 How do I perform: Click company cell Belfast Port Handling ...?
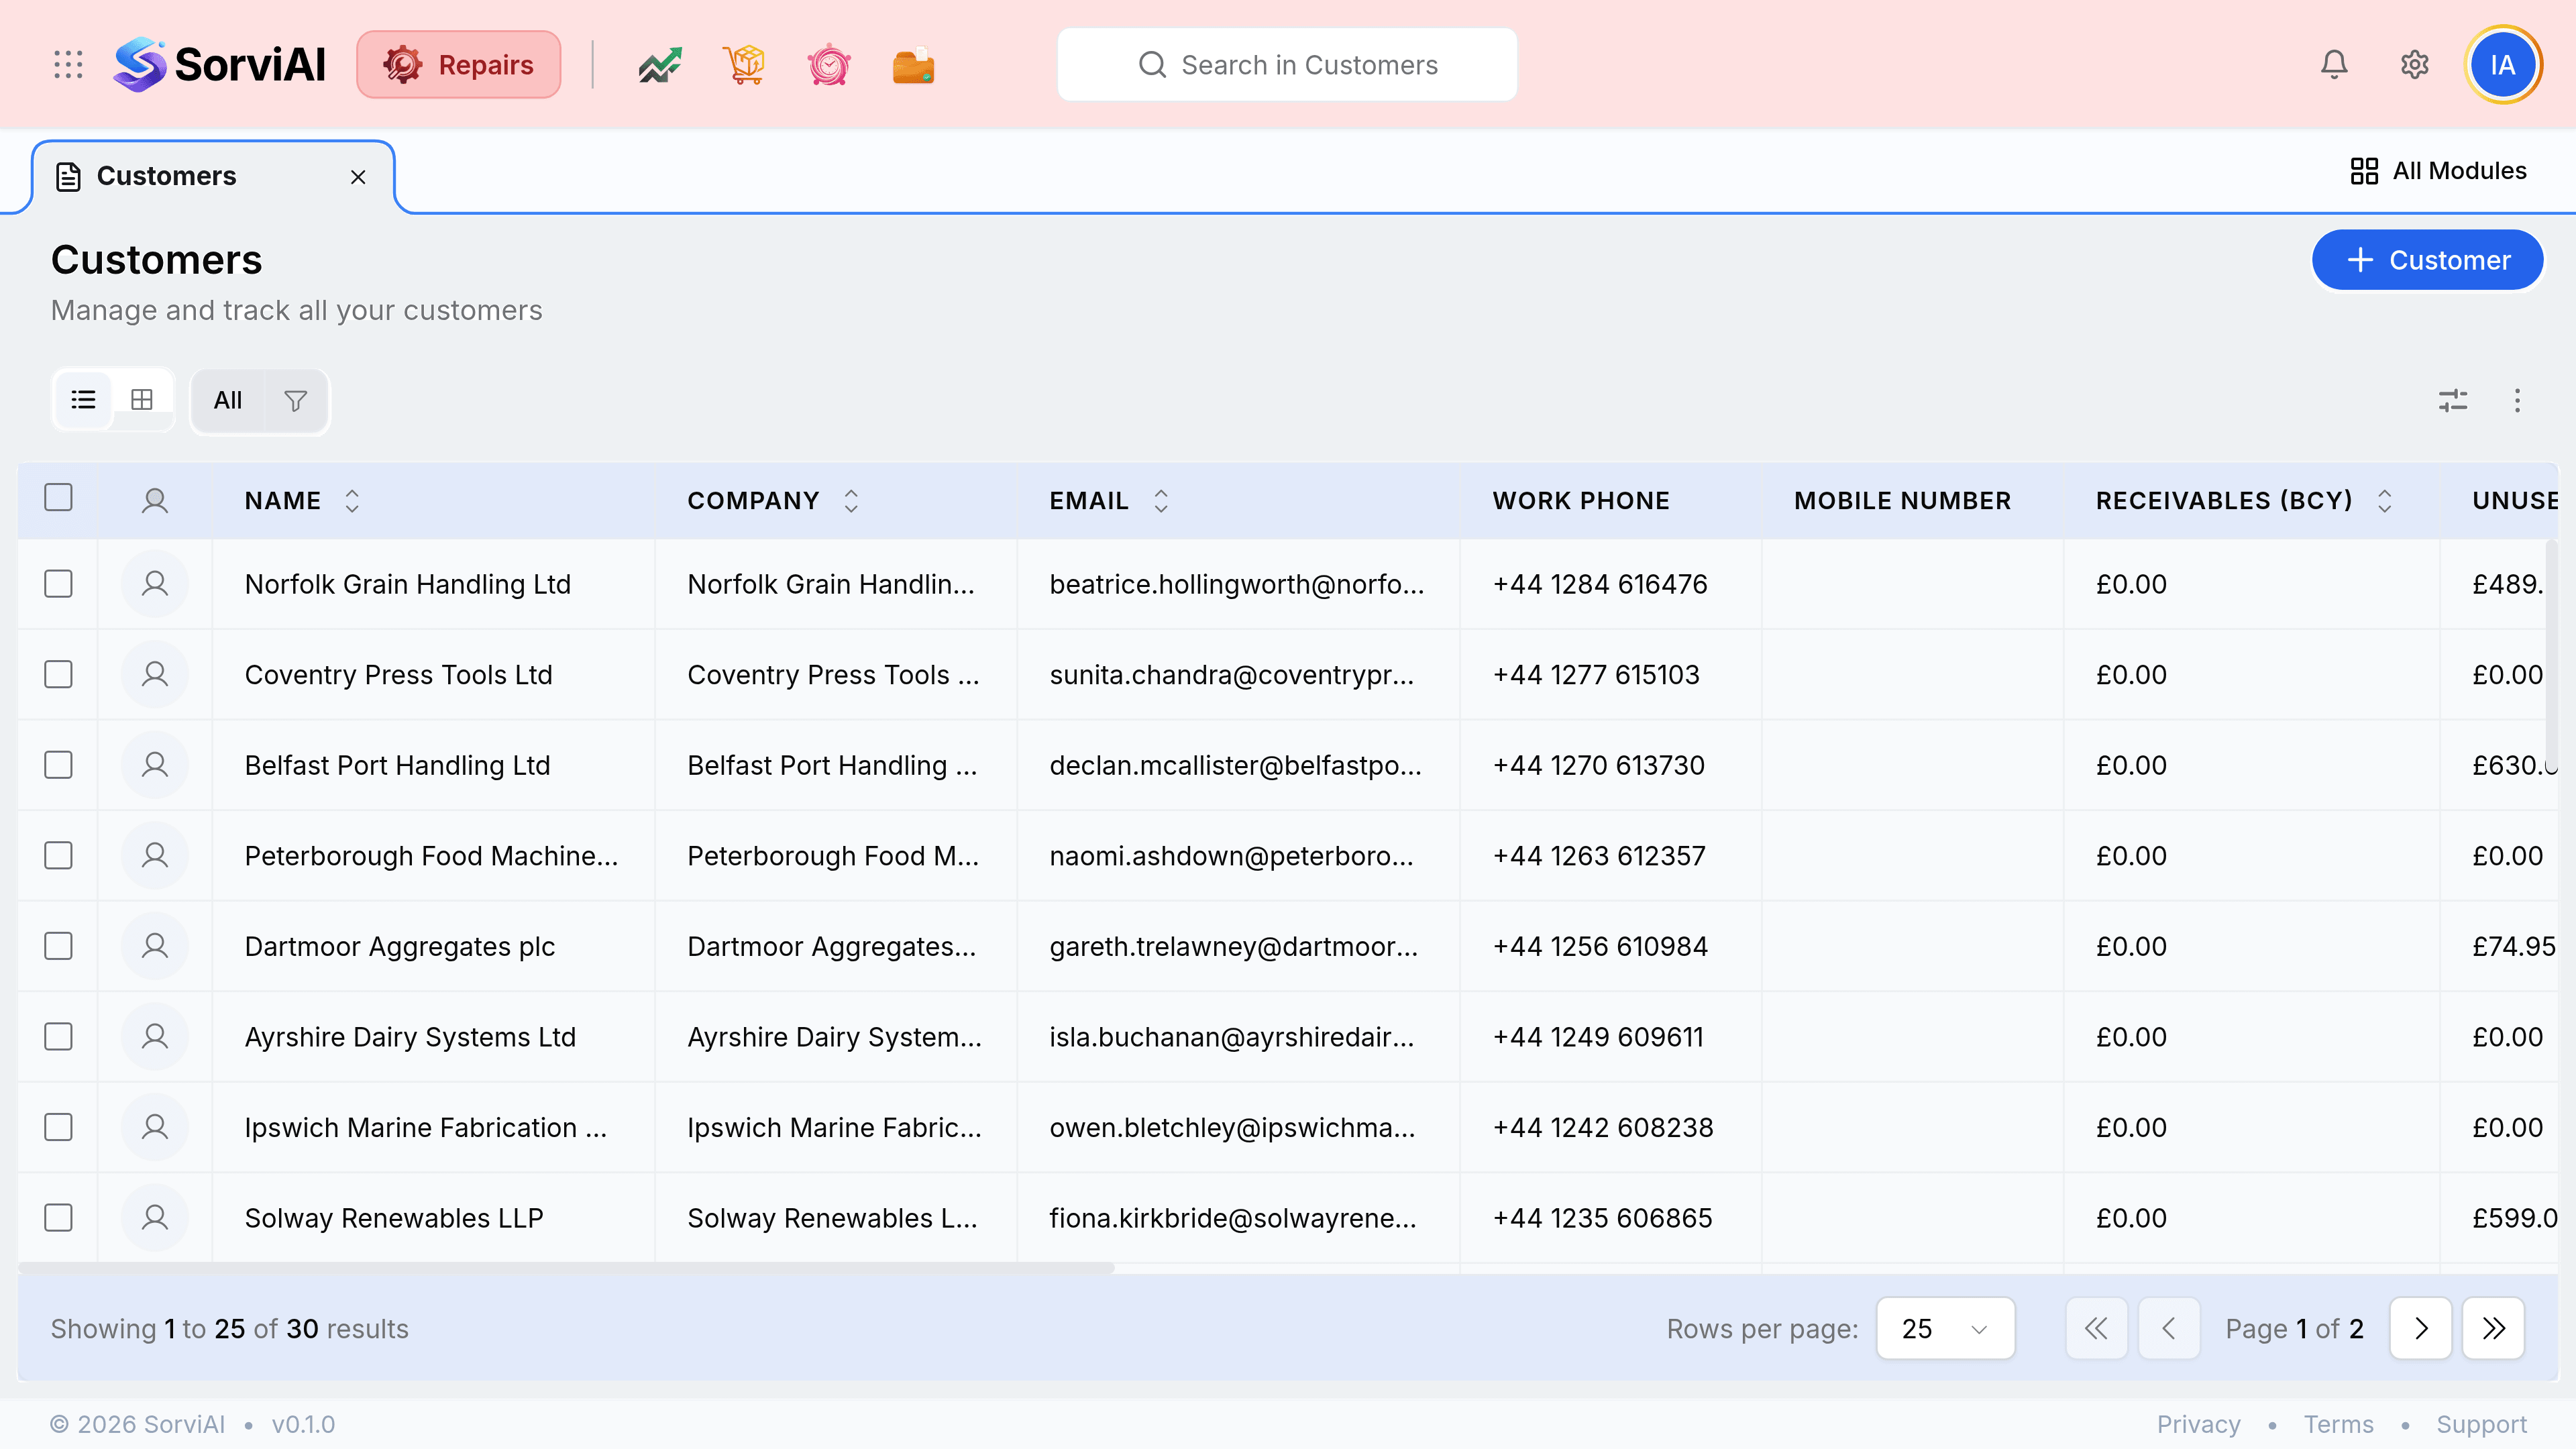832,766
